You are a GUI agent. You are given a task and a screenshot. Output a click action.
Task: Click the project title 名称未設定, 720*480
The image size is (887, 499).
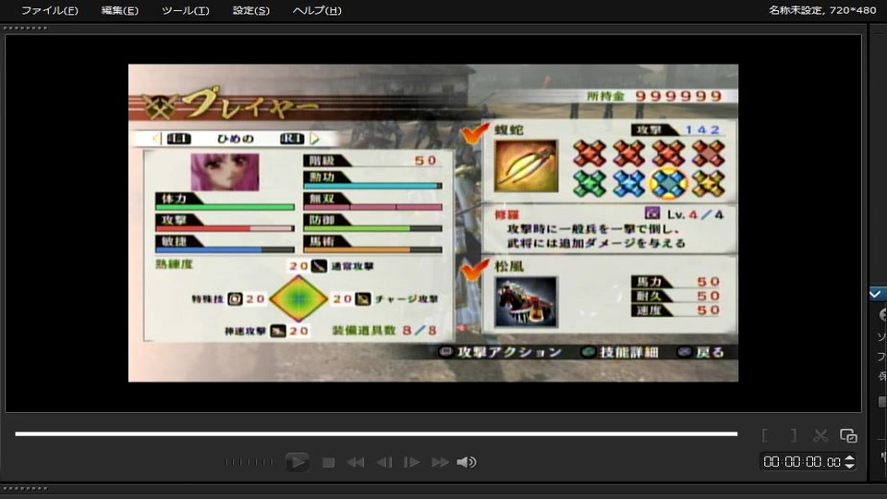tap(822, 10)
